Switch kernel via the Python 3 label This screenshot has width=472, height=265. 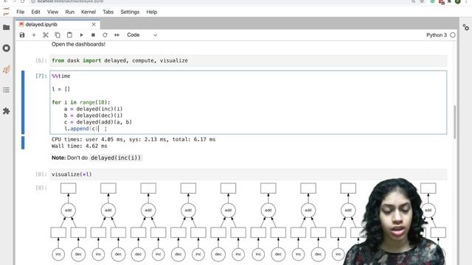[437, 35]
